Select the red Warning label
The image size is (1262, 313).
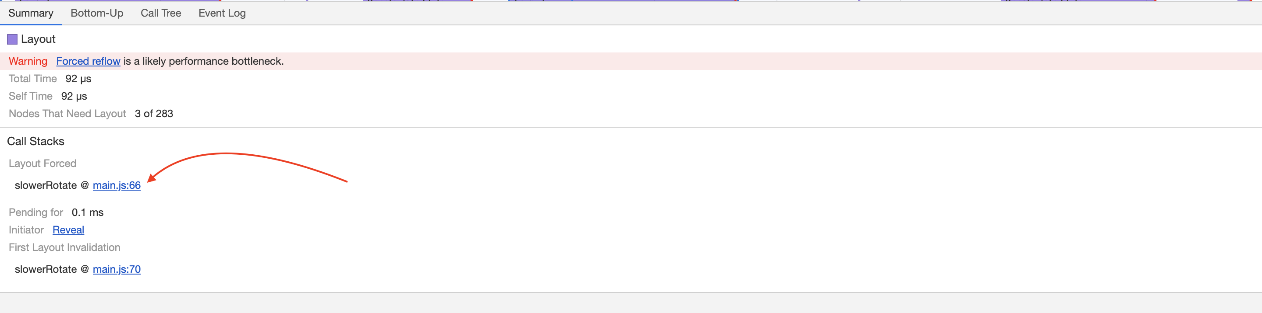pyautogui.click(x=28, y=61)
